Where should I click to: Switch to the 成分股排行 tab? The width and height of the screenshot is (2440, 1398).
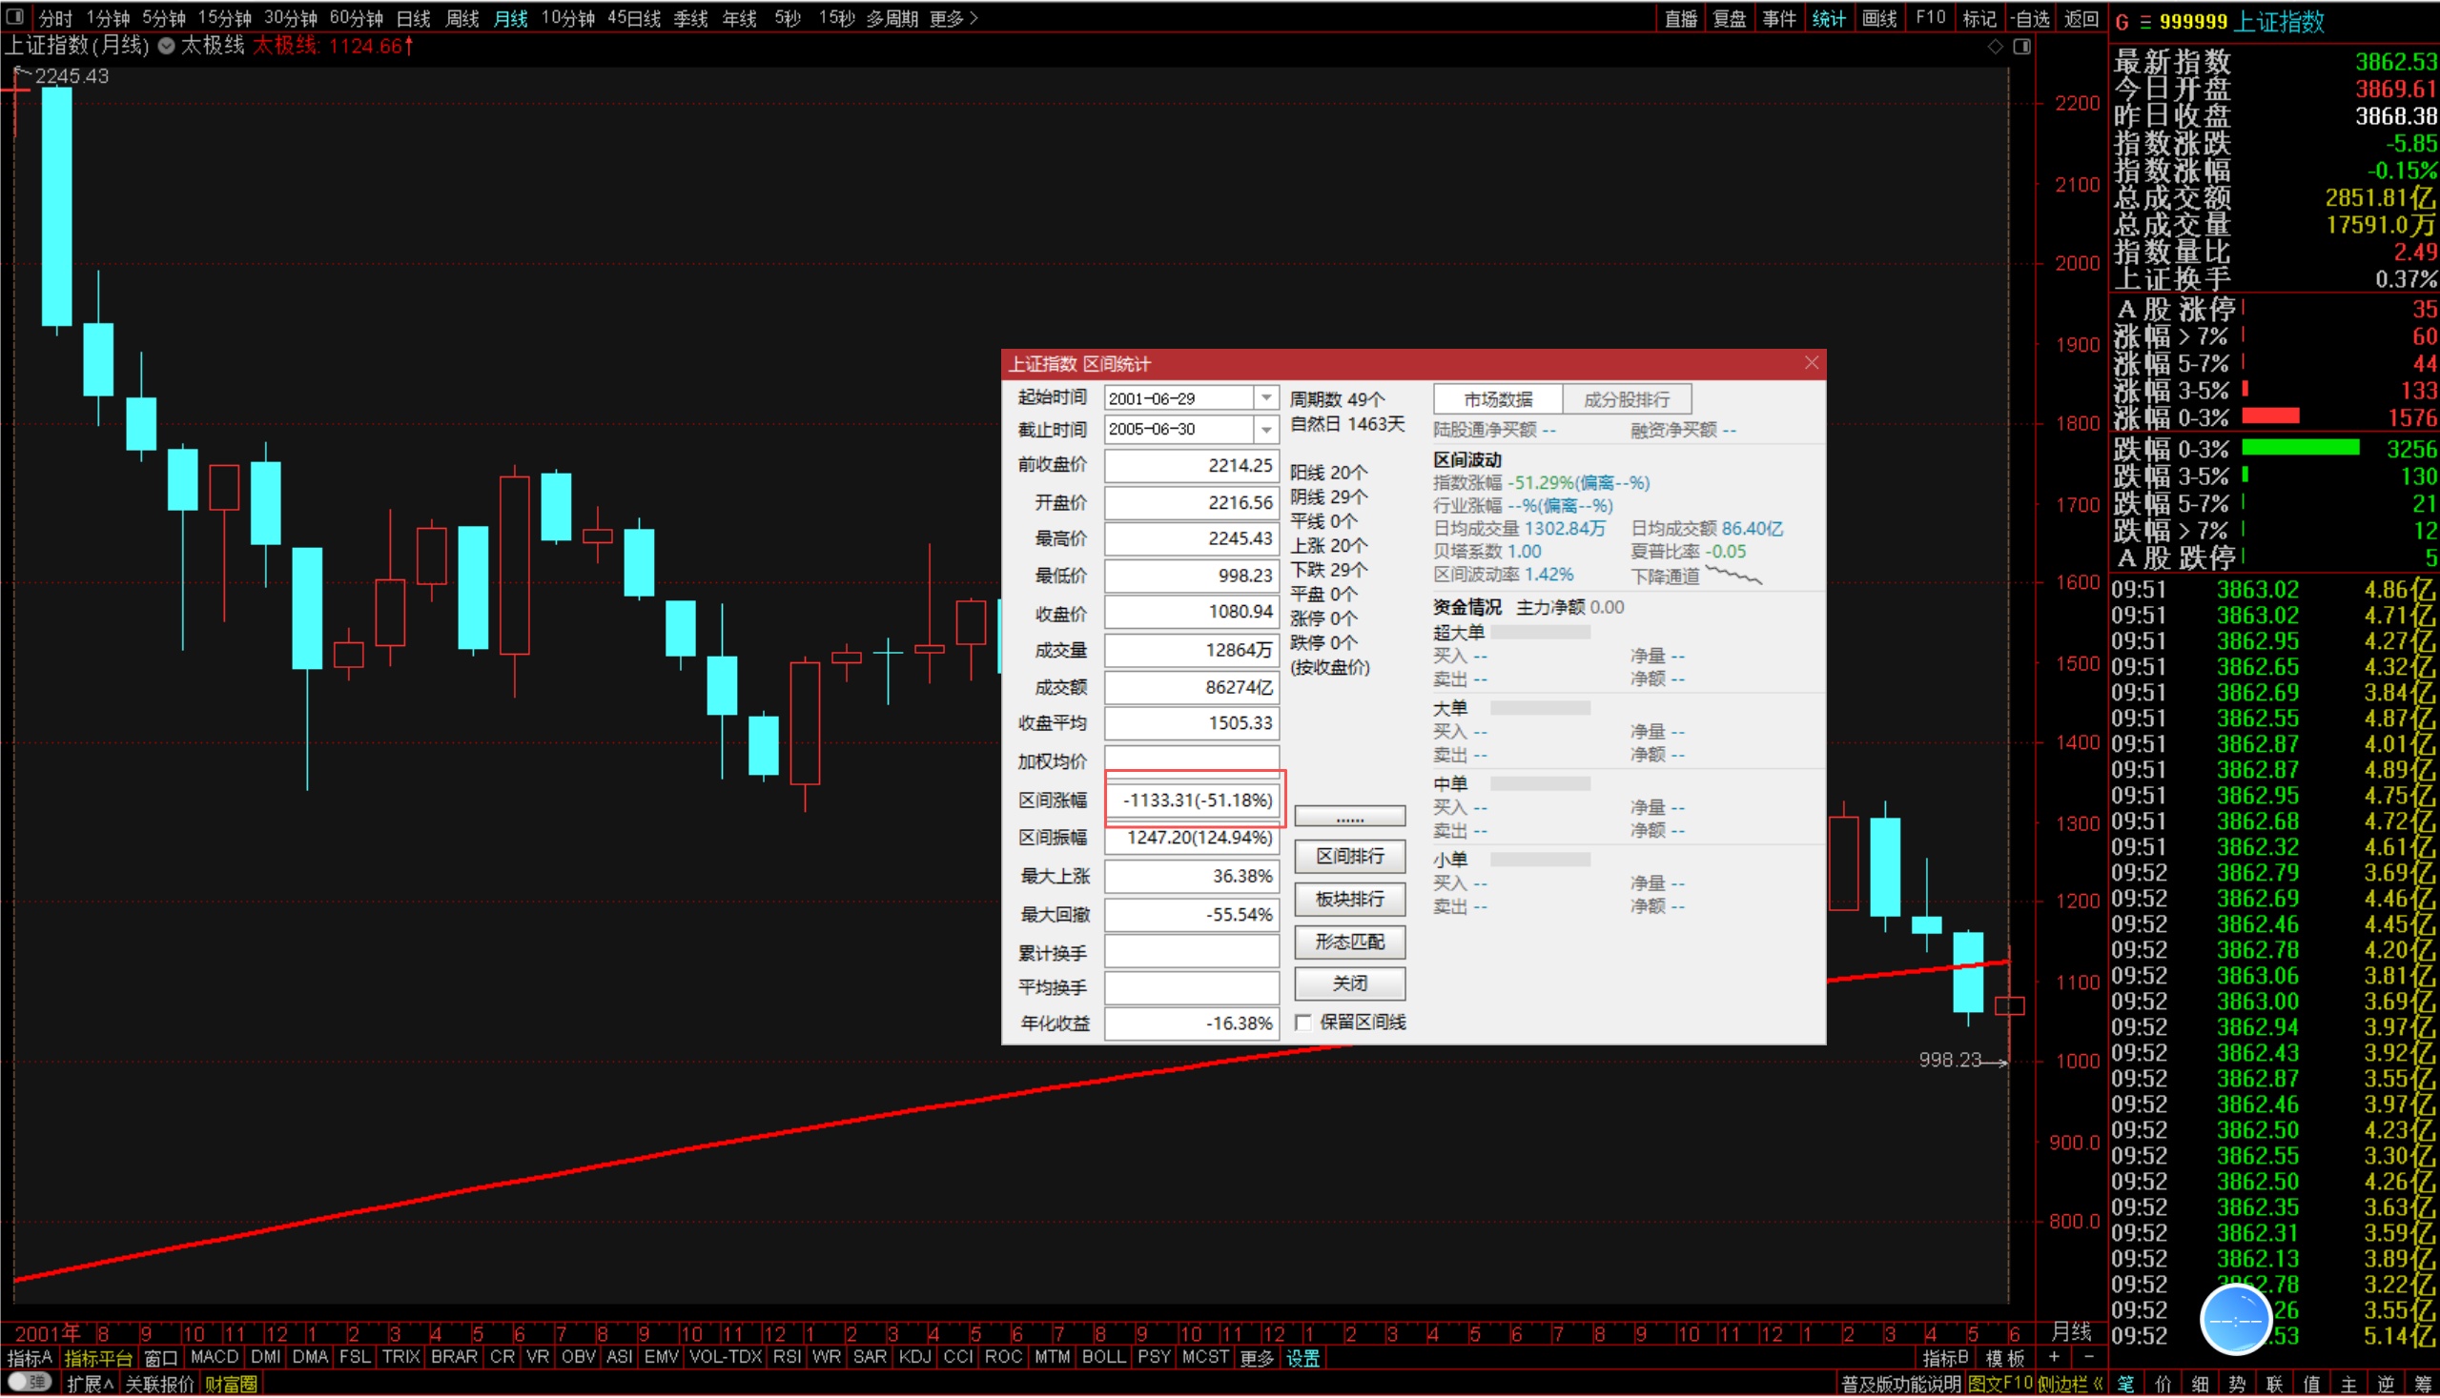(1627, 399)
